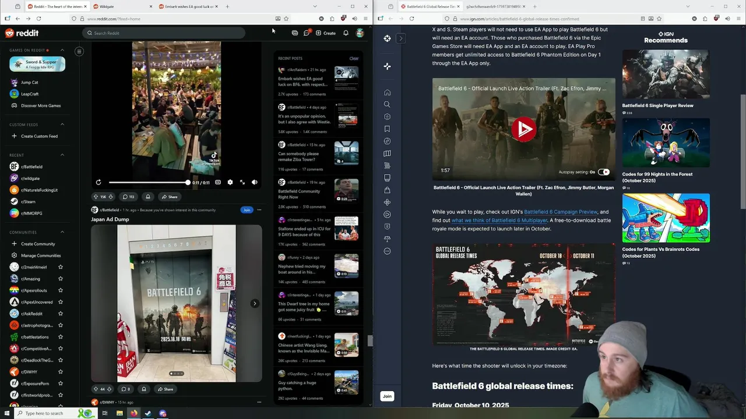Share the video post
The width and height of the screenshot is (746, 419).
pos(170,197)
